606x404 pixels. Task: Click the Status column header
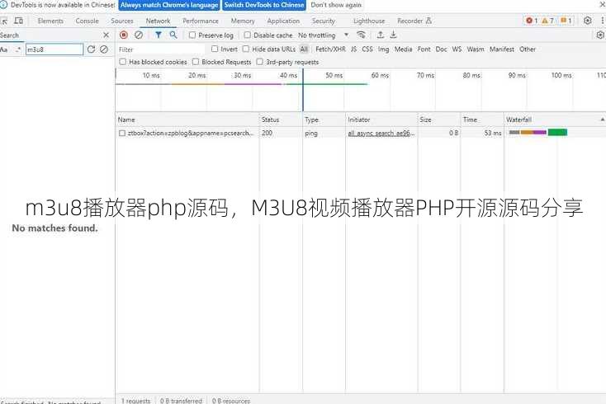click(x=281, y=120)
